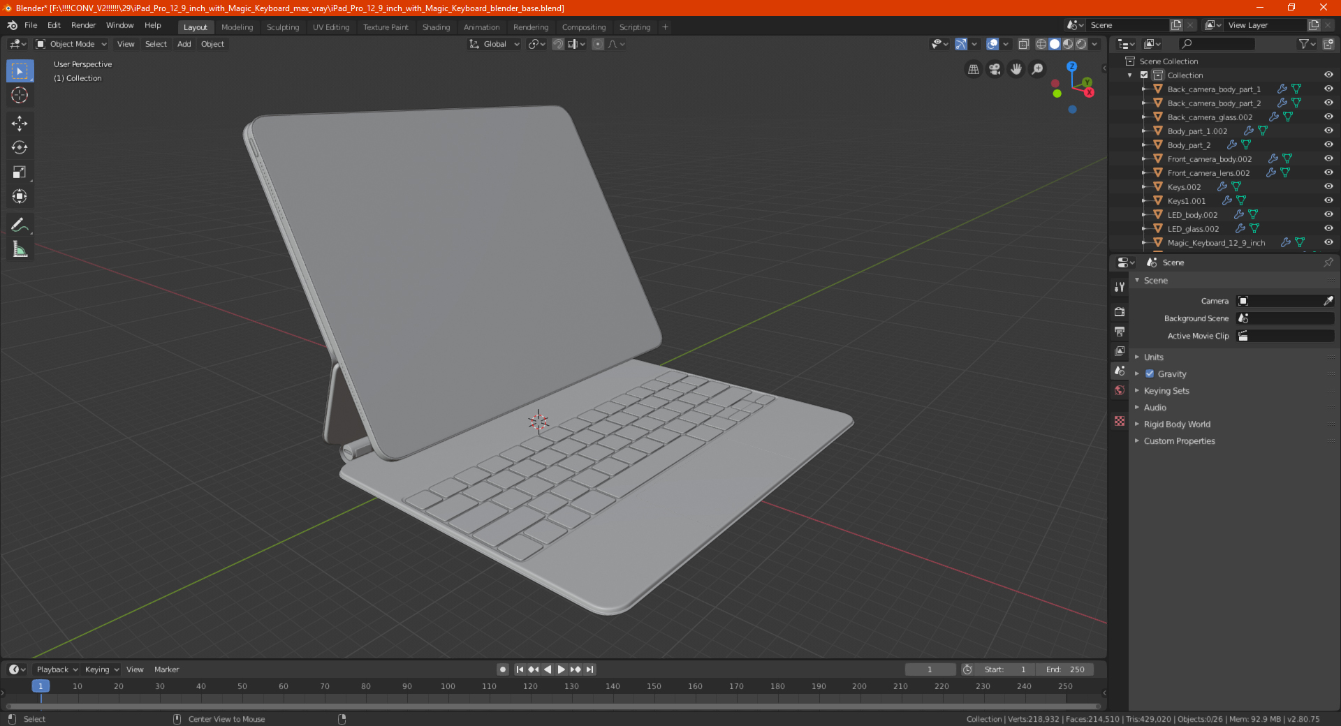Toggle viewport gizmos display
The image size is (1341, 726).
961,44
